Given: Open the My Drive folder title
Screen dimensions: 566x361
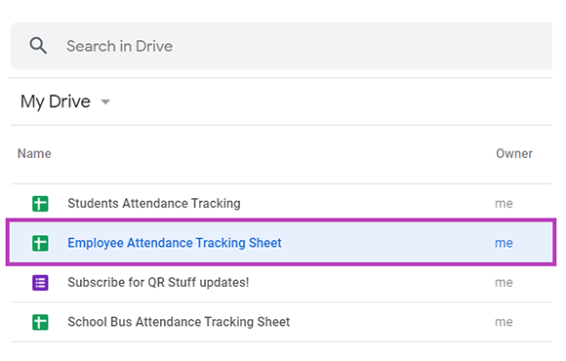Looking at the screenshot, I should (56, 101).
